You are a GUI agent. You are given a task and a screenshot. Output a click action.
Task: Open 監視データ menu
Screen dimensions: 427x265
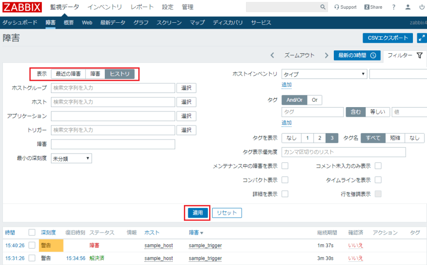(x=65, y=7)
